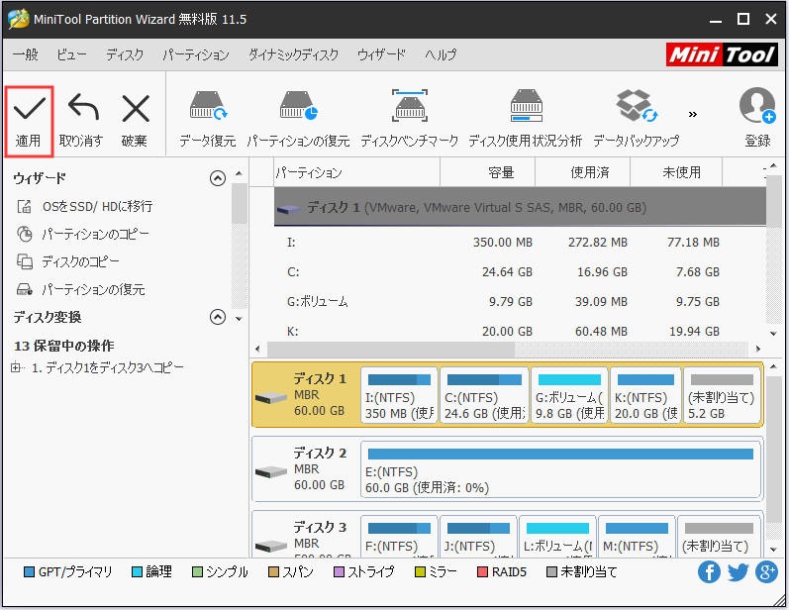This screenshot has width=789, height=610.
Task: Open the パーティション menu
Action: click(196, 54)
